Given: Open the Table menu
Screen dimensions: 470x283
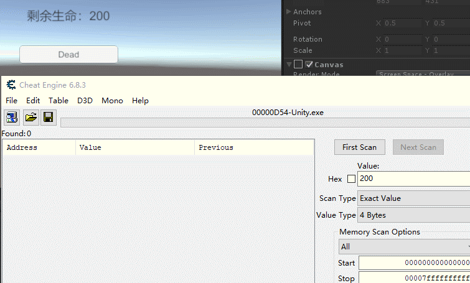Looking at the screenshot, I should coord(59,101).
